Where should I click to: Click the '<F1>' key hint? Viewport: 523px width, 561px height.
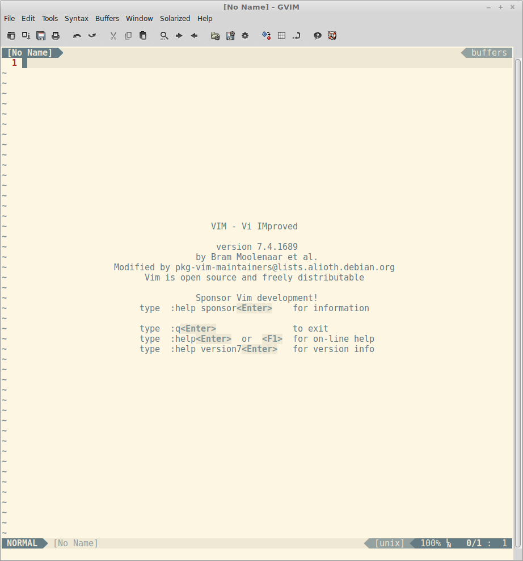pos(272,339)
